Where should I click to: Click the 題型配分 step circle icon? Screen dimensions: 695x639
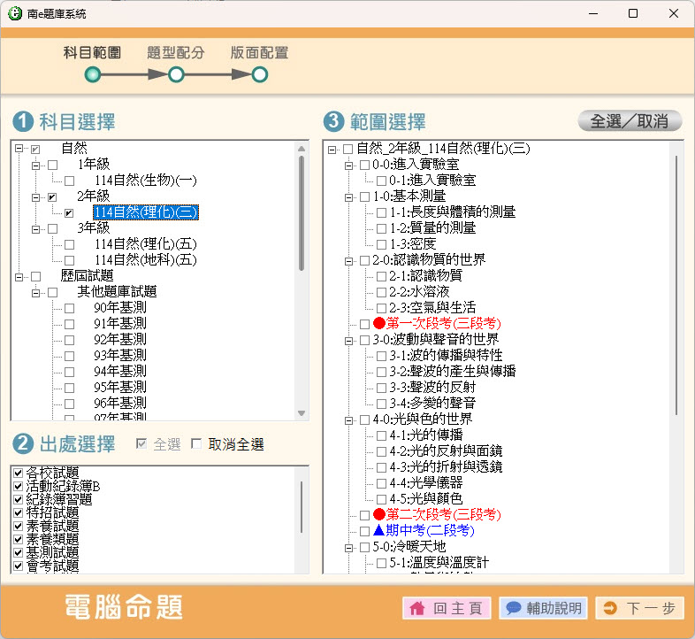176,74
